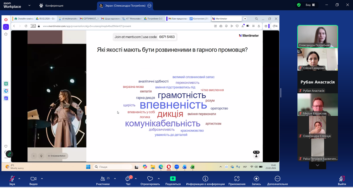Viewport: 353px width, 188px height.
Task: Switch to the Конференция tab
Action: click(51, 6)
